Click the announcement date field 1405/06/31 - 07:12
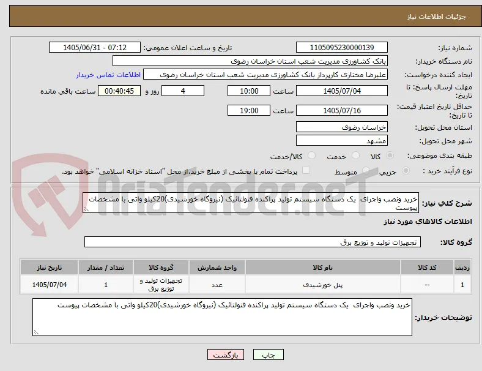Image resolution: width=482 pixels, height=371 pixels. (95, 47)
